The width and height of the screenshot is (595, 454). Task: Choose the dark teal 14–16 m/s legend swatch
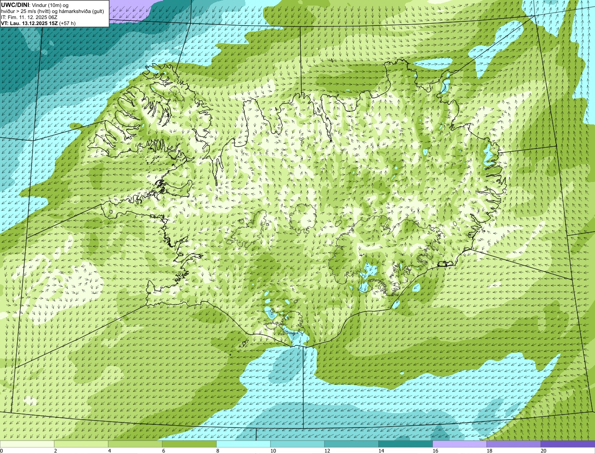(x=405, y=444)
